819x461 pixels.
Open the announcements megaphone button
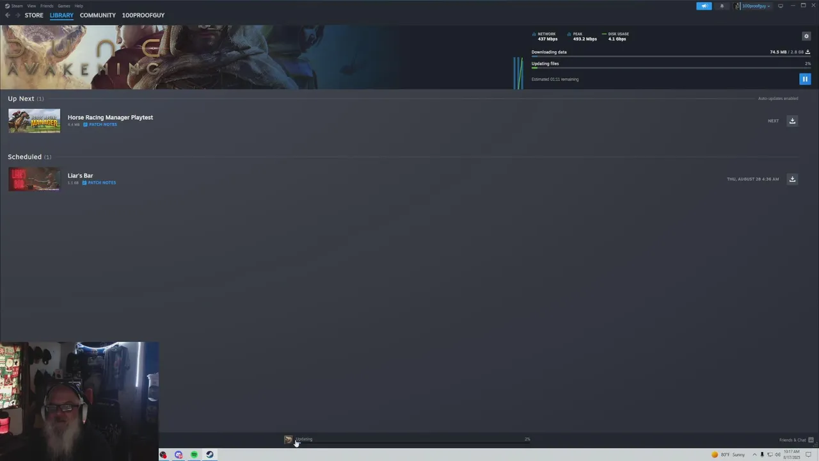[x=704, y=6]
